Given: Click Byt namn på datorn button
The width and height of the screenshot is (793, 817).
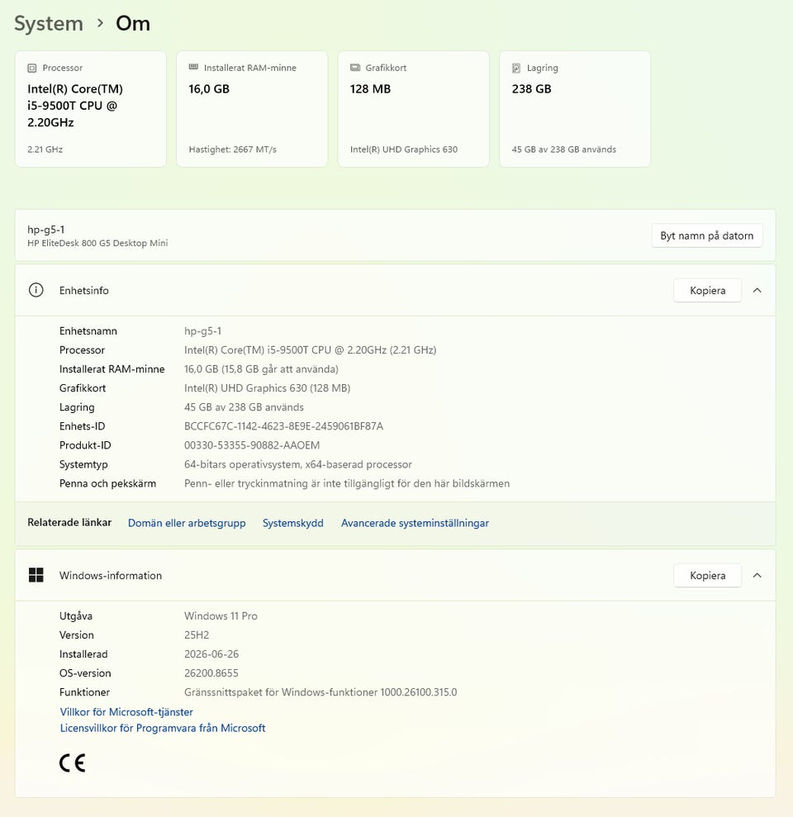Looking at the screenshot, I should pos(706,235).
